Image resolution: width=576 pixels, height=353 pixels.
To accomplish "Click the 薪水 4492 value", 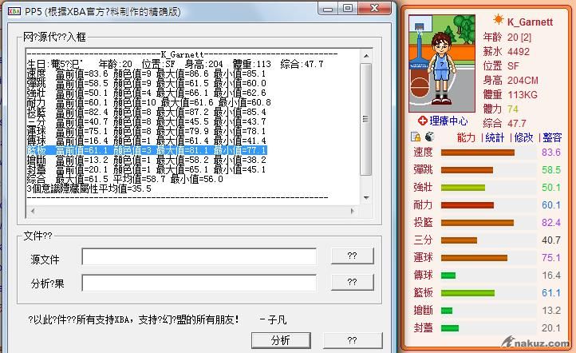I will pos(519,51).
